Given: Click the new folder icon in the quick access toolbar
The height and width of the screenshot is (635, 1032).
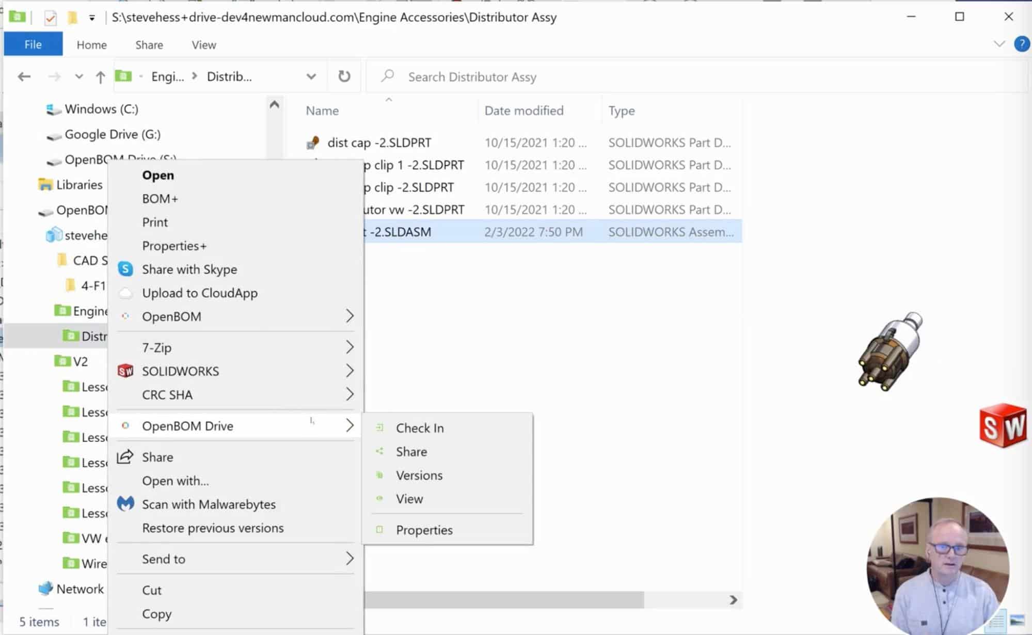Looking at the screenshot, I should pos(72,18).
